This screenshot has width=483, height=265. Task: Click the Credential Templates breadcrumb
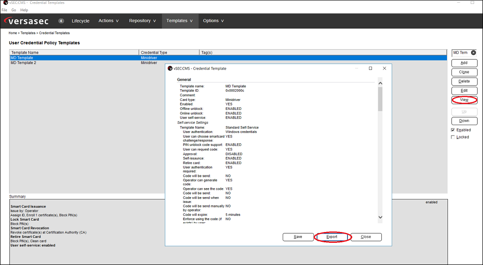pos(54,33)
